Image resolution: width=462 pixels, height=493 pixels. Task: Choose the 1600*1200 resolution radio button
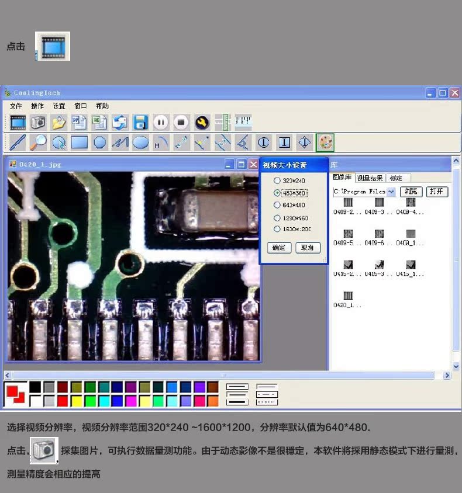point(277,229)
